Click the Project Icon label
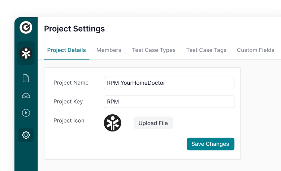The image size is (281, 171). tap(69, 121)
